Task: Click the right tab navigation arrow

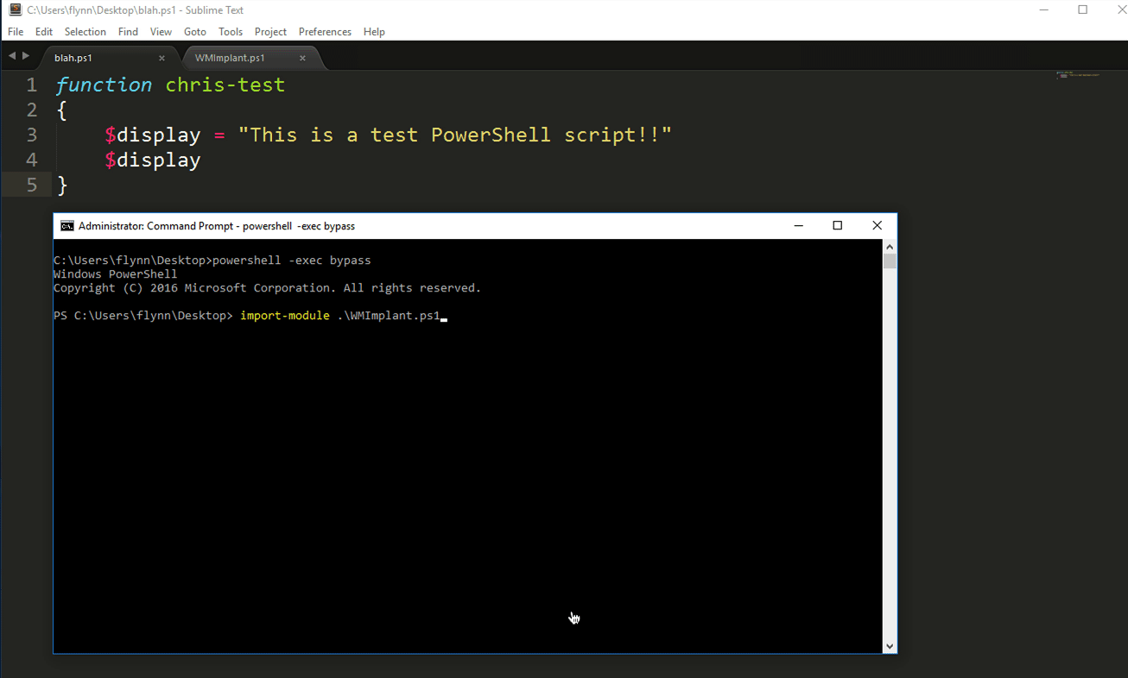Action: click(26, 56)
